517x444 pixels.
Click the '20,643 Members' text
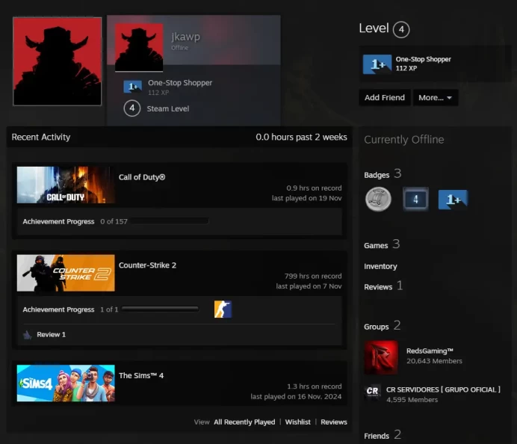(x=434, y=361)
